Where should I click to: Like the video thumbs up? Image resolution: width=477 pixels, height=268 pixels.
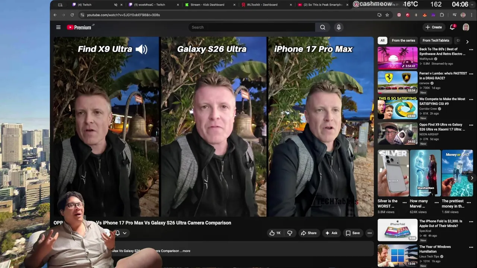pos(275,233)
